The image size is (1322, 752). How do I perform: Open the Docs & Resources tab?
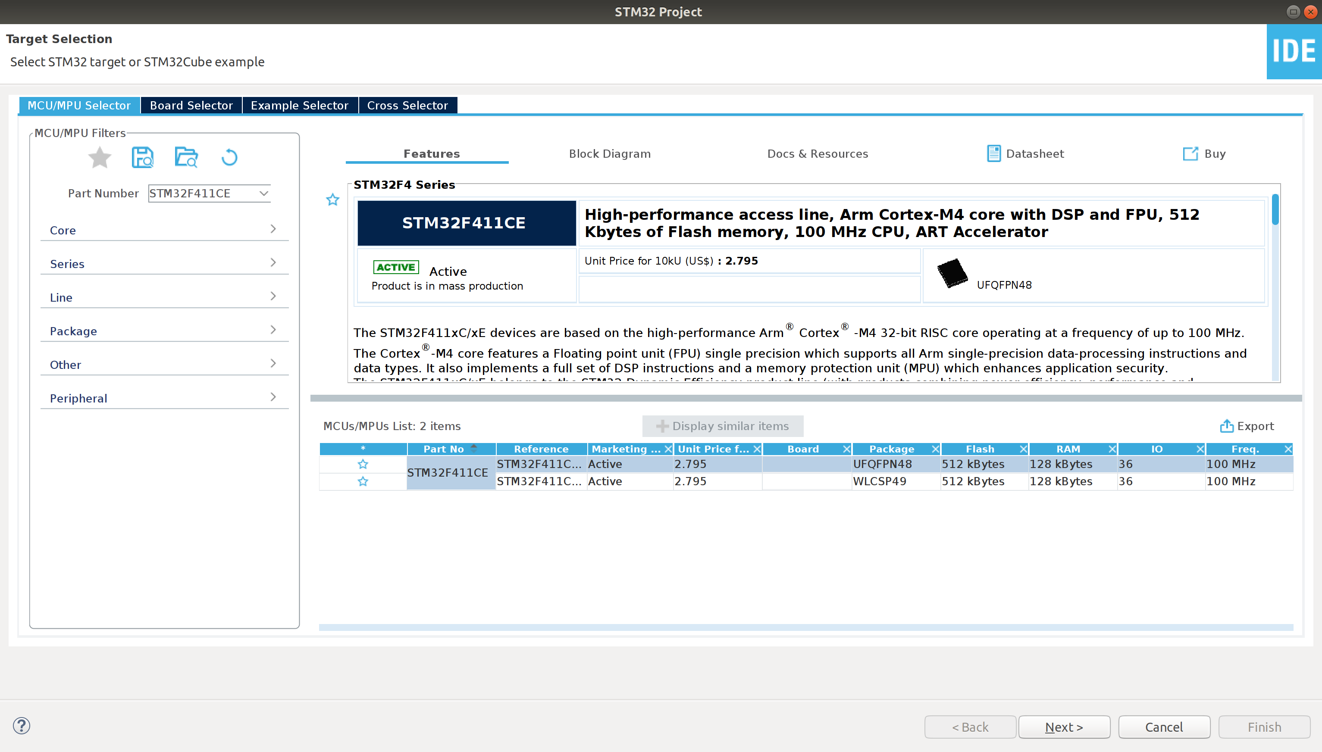(817, 153)
